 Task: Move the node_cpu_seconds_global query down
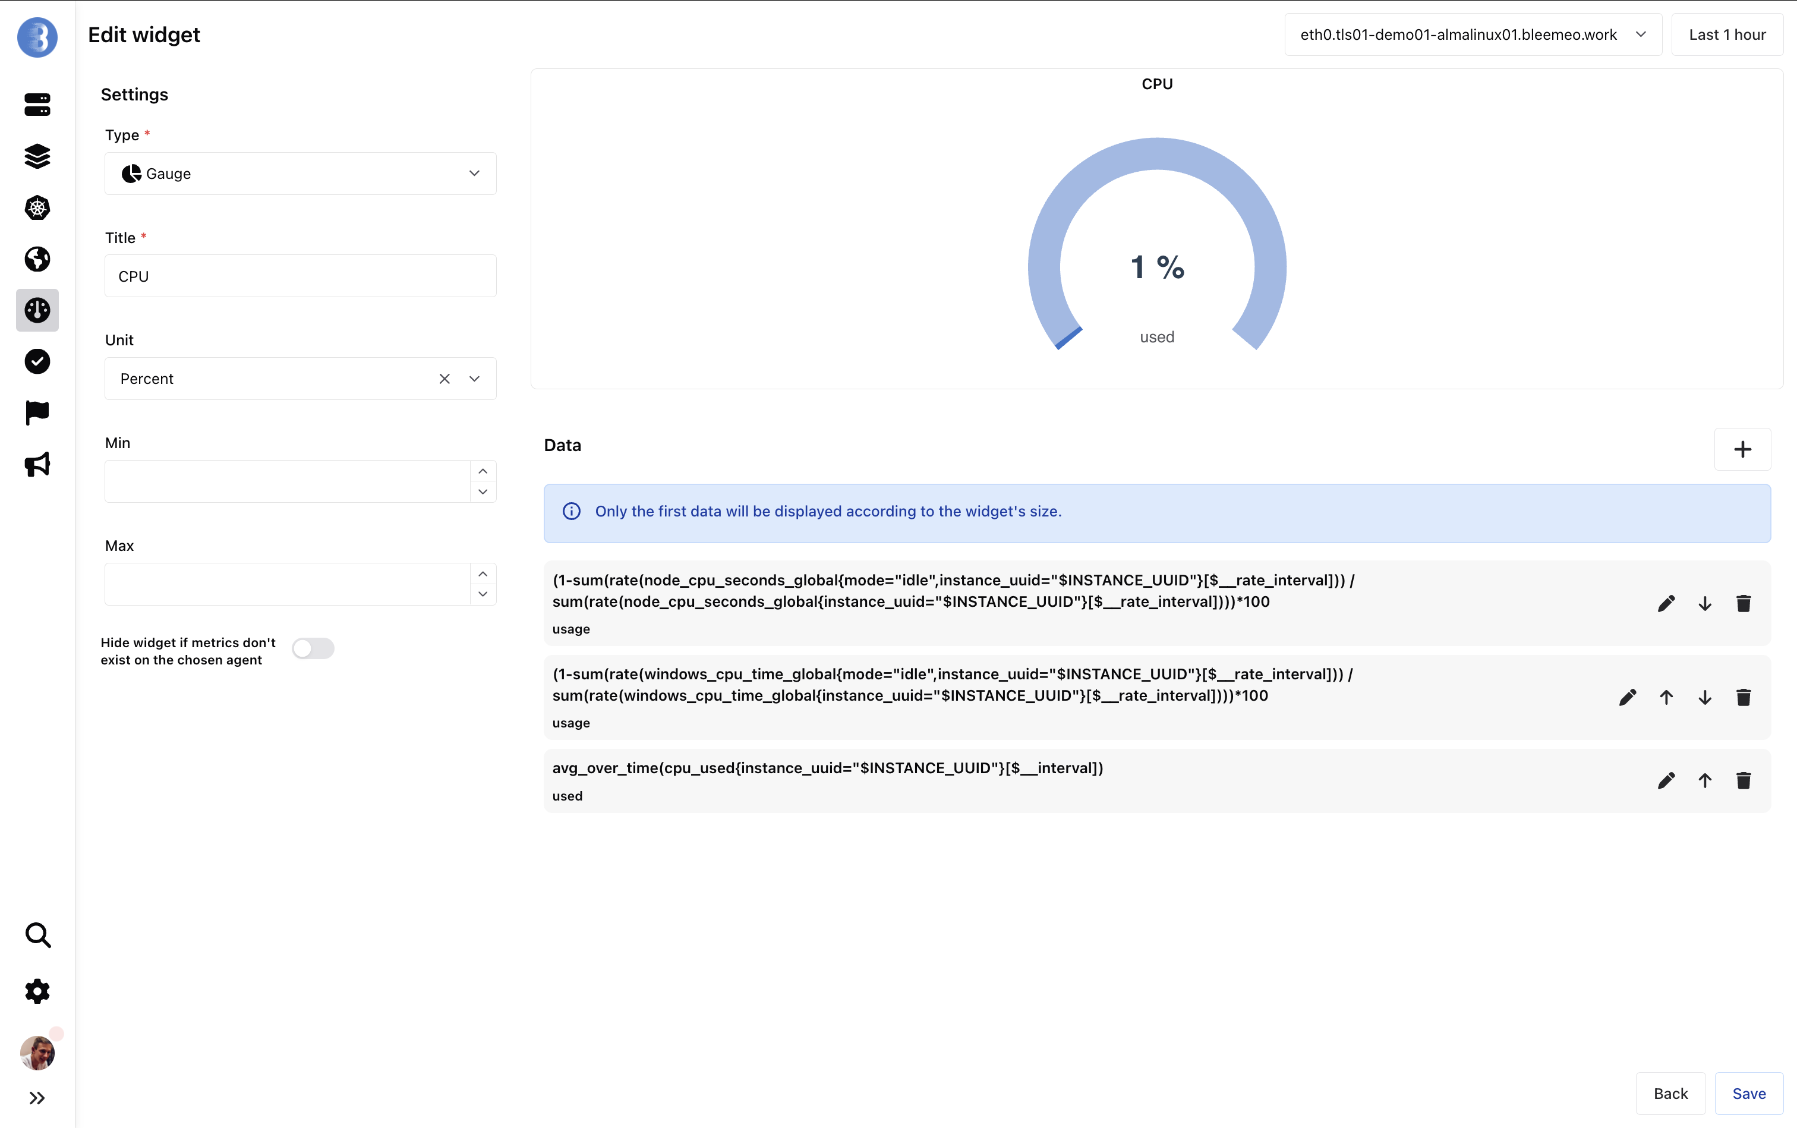coord(1704,604)
